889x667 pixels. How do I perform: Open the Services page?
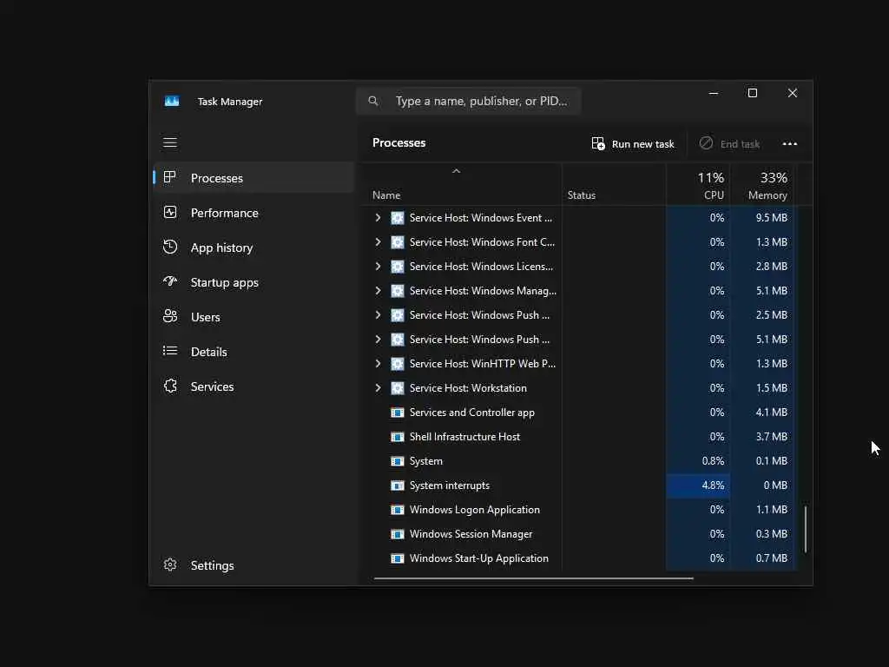click(x=254, y=386)
